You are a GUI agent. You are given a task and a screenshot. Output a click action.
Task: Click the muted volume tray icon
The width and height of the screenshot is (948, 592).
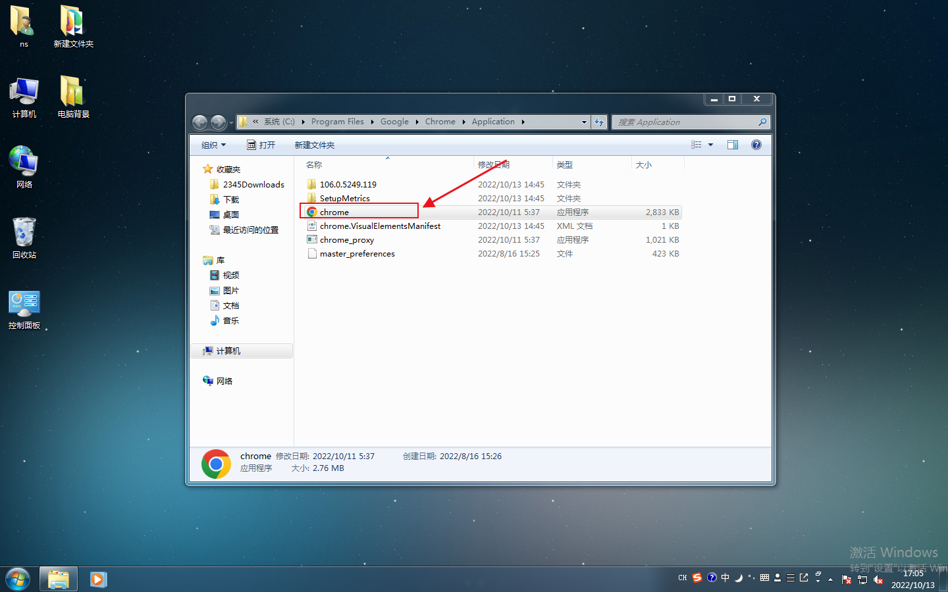pyautogui.click(x=878, y=580)
